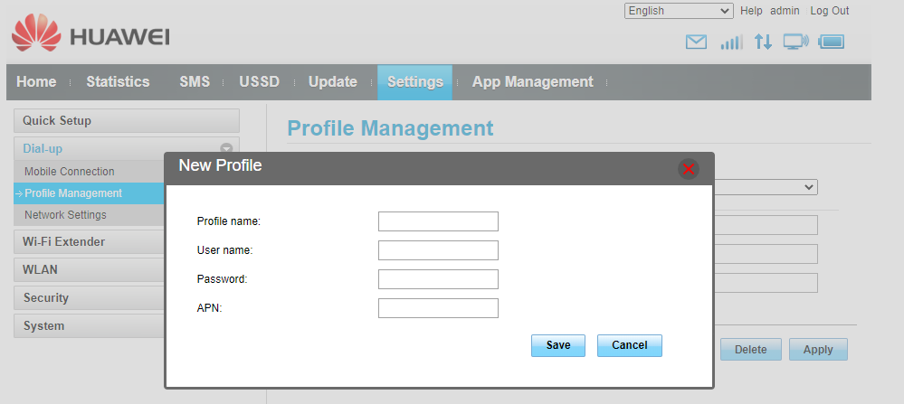The height and width of the screenshot is (404, 904).
Task: Open Mobile Connection settings
Action: pos(69,172)
